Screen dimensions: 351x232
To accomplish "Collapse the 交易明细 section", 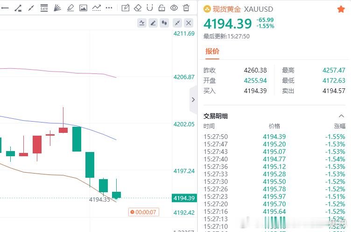I will coord(341,116).
